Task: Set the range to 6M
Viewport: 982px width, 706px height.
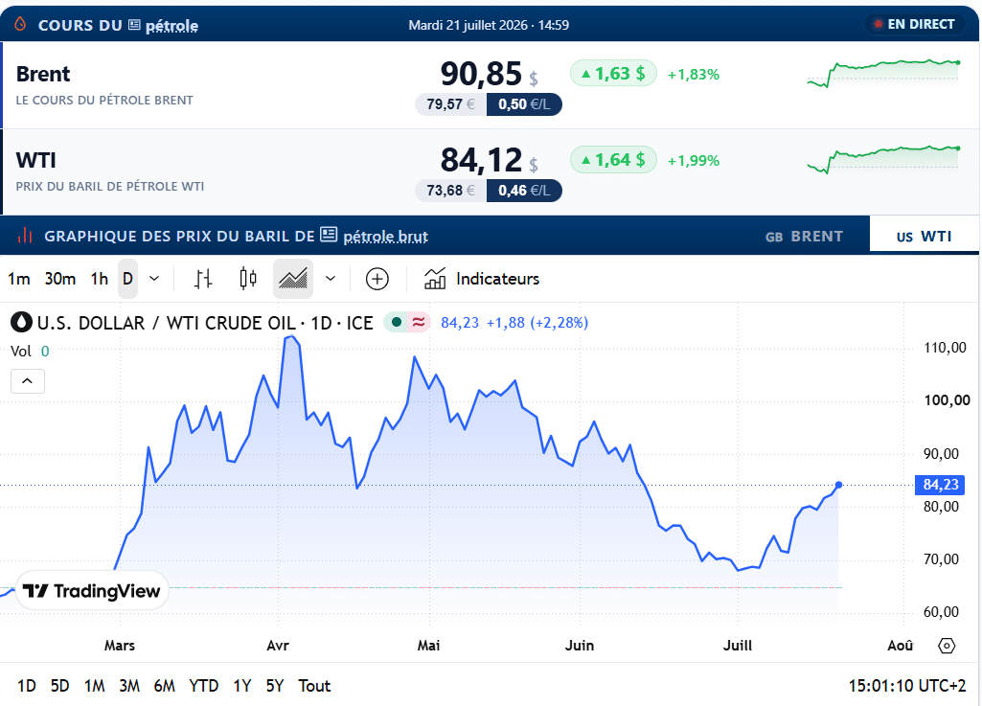Action: click(x=164, y=686)
